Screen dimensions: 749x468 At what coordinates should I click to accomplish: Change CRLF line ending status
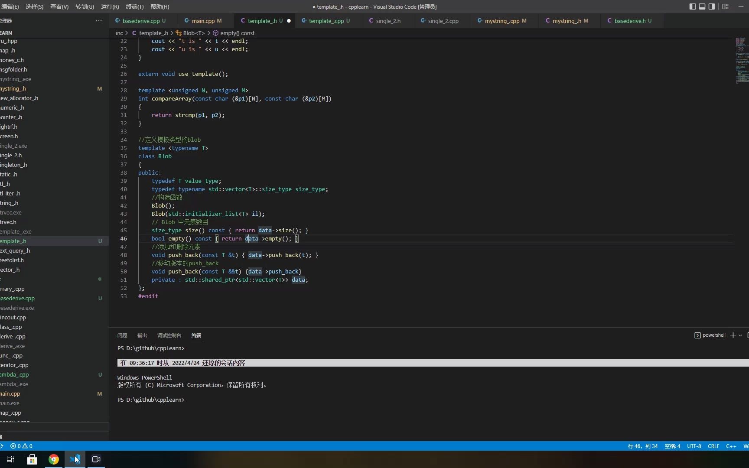click(713, 446)
